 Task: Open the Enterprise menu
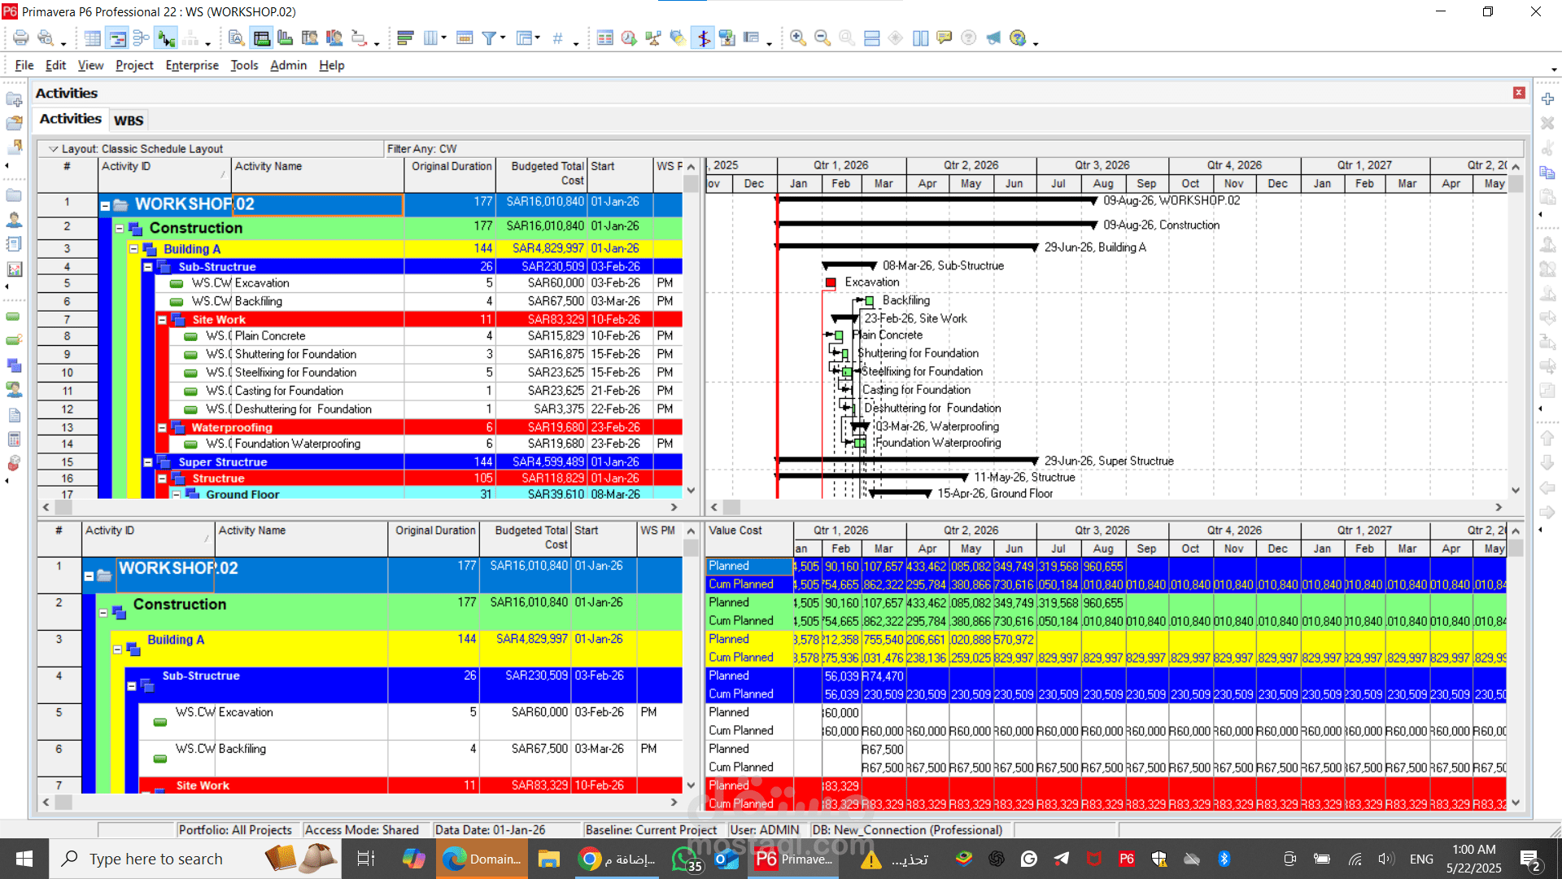[192, 65]
